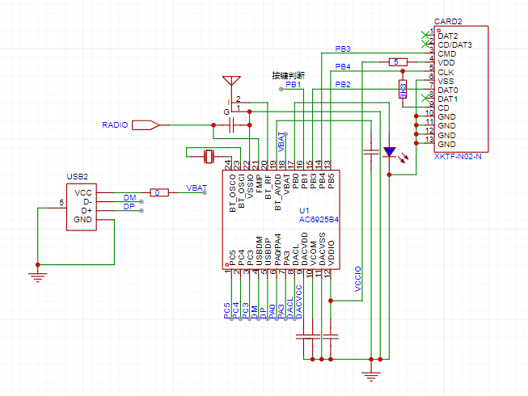Select the antenna symbol above pin I
Image resolution: width=528 pixels, height=396 pixels.
click(232, 82)
